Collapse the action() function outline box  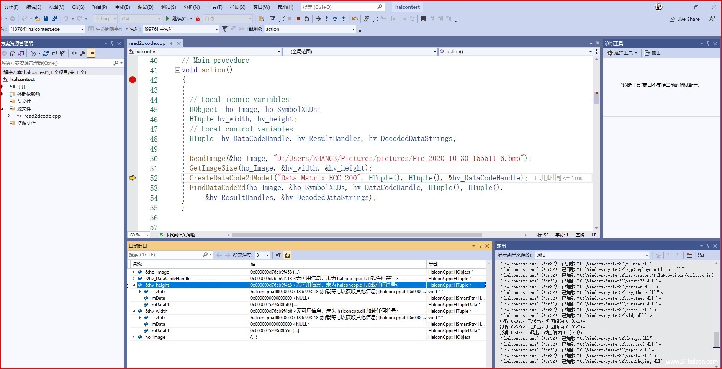pyautogui.click(x=177, y=70)
